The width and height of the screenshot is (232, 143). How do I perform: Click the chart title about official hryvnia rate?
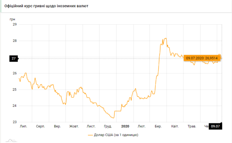click(x=46, y=6)
